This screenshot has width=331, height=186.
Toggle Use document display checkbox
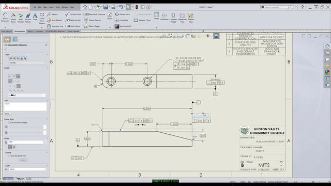click(9, 122)
